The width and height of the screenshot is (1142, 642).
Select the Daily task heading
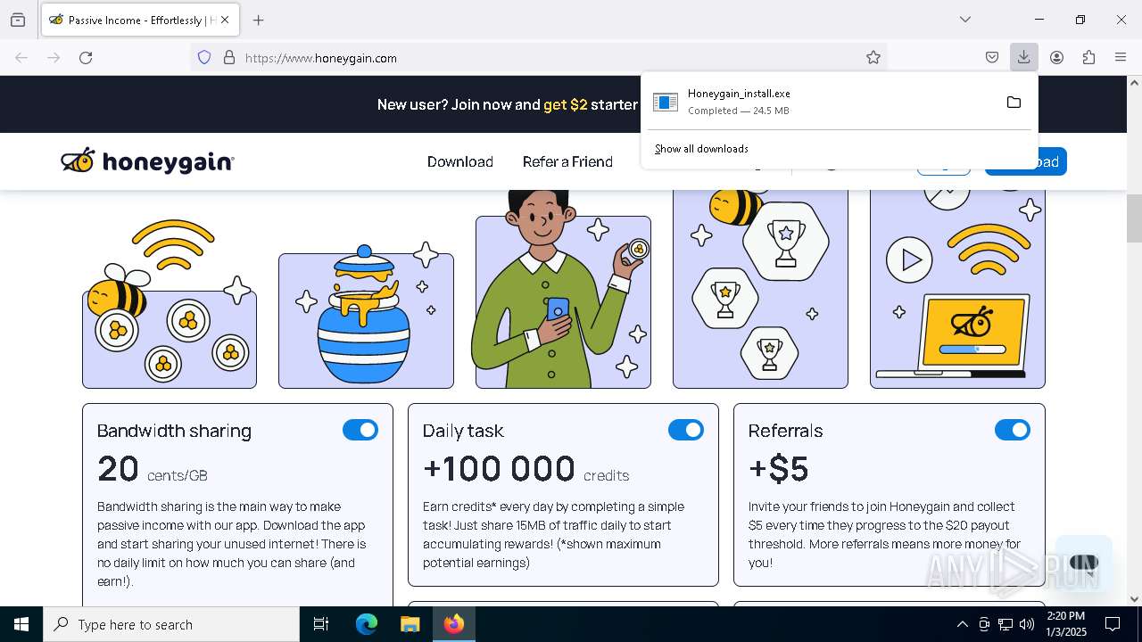463,431
